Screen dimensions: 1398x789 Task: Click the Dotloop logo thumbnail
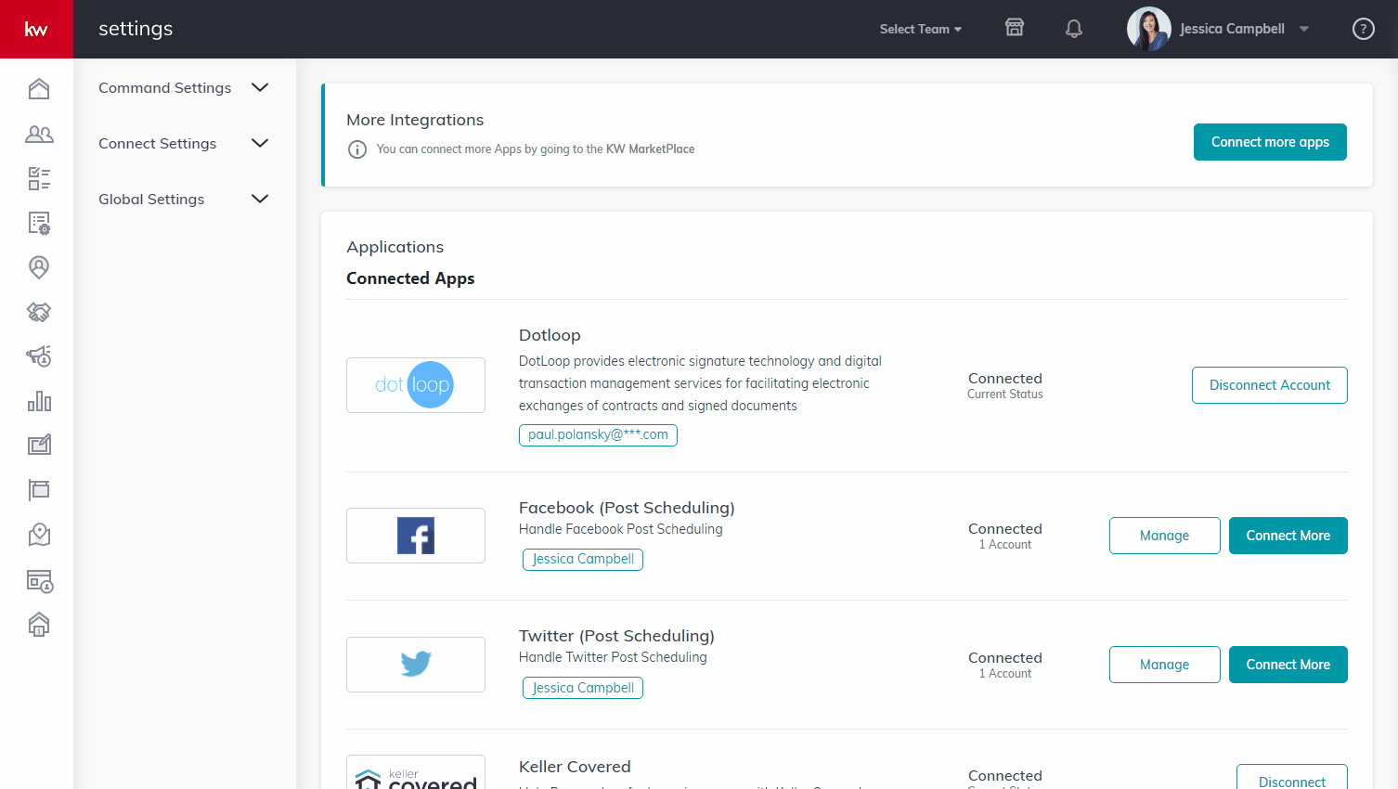coord(416,385)
